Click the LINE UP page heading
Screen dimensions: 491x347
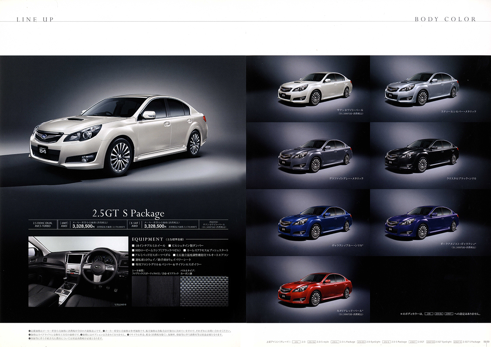(35, 20)
